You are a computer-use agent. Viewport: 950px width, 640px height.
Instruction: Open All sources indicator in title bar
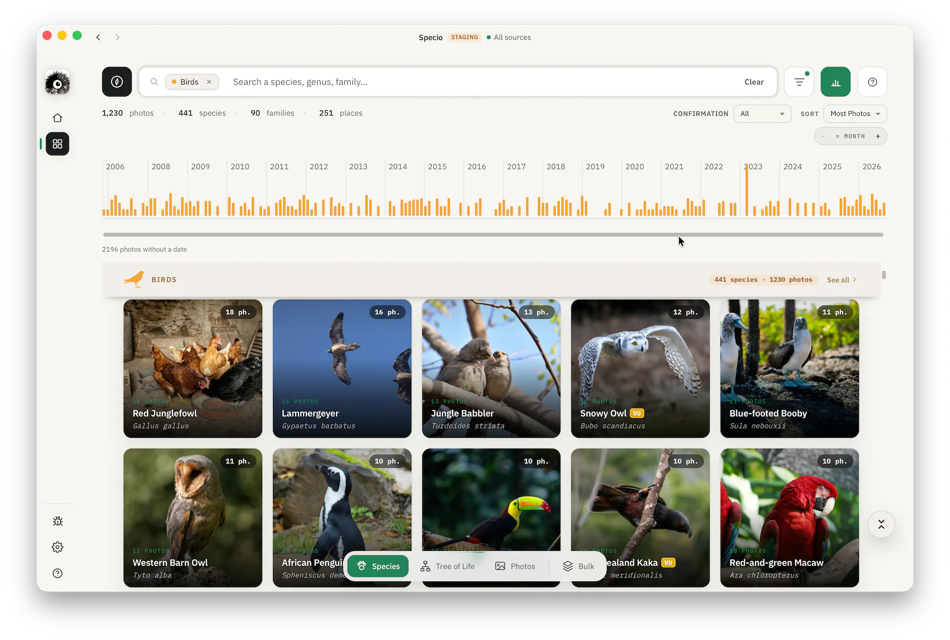coord(509,37)
